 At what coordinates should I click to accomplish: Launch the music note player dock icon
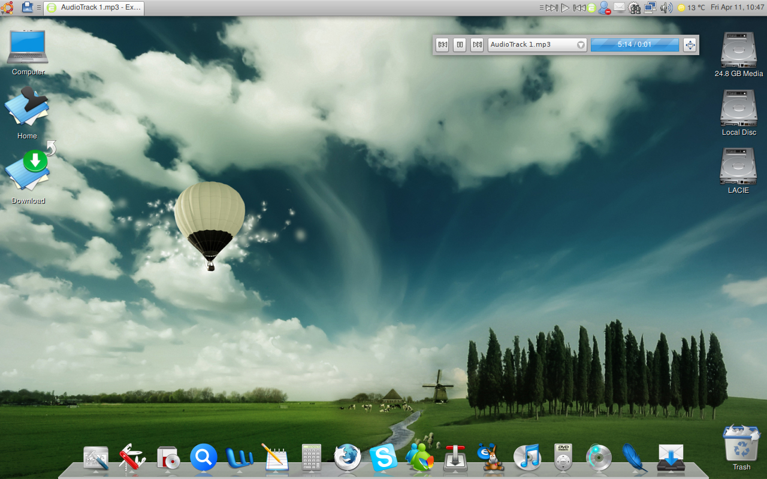(x=527, y=457)
